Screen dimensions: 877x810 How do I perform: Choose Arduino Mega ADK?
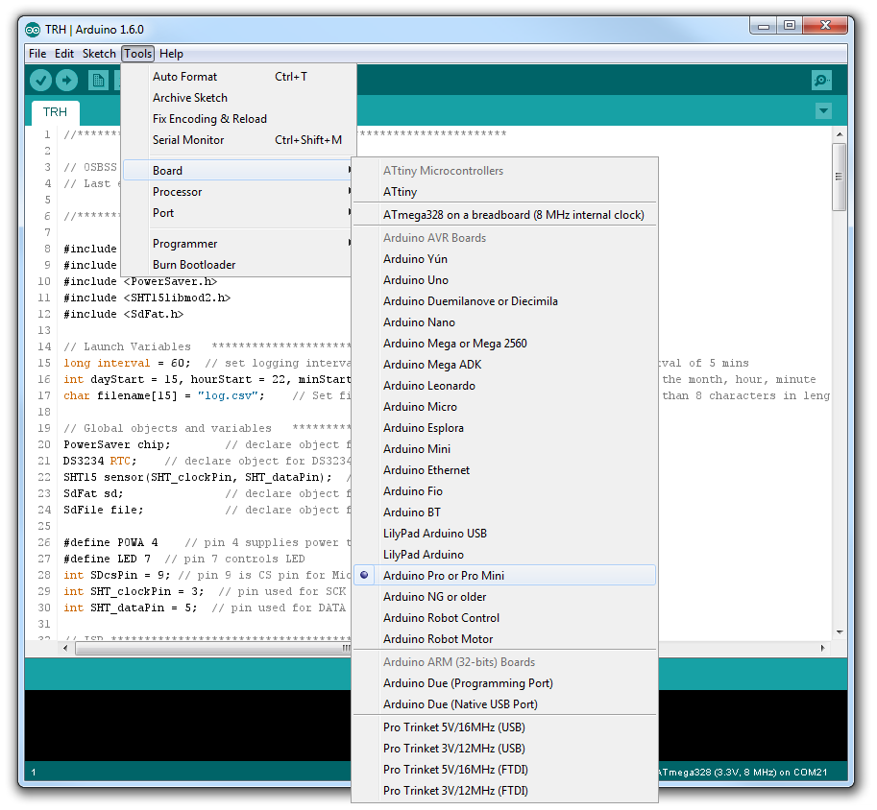(504, 365)
